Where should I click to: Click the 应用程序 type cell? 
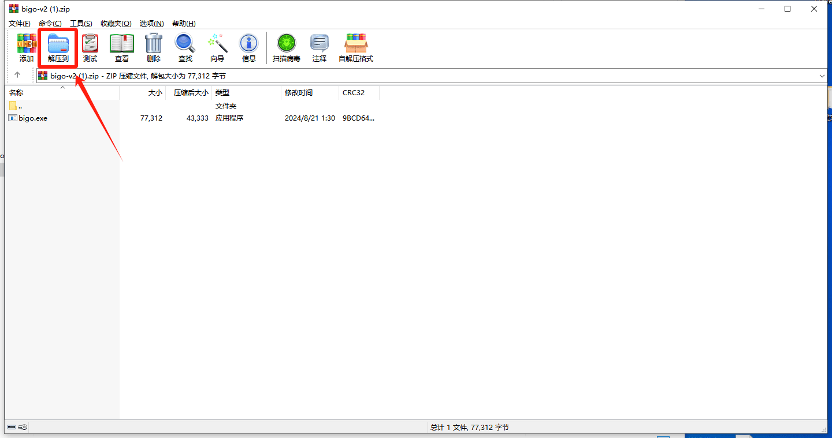pos(229,118)
